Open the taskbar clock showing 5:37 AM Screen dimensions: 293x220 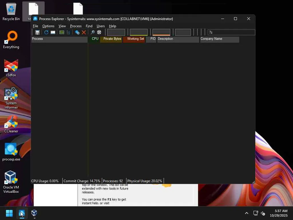click(279, 213)
